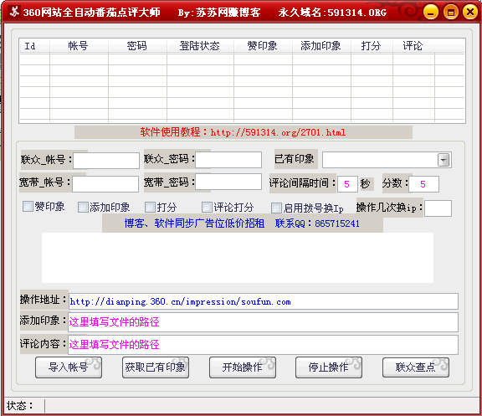Click the 评论内容 file path field

[263, 345]
